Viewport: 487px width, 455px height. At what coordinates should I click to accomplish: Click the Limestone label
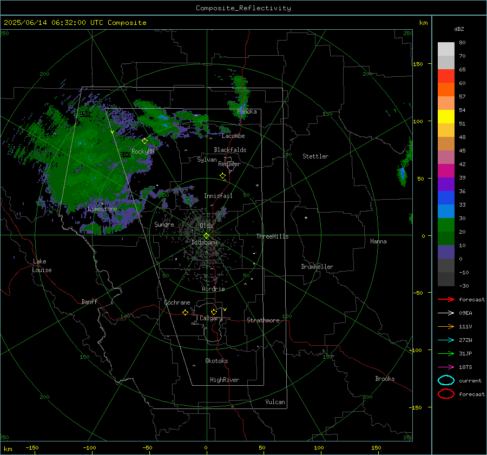[102, 209]
